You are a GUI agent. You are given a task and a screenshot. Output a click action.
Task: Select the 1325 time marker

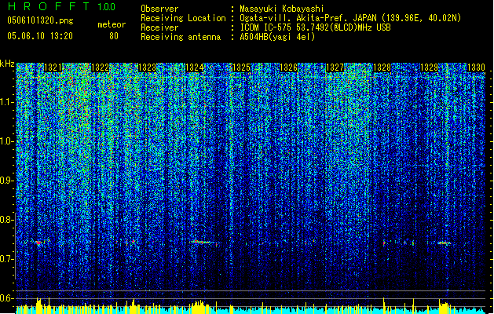pyautogui.click(x=241, y=68)
